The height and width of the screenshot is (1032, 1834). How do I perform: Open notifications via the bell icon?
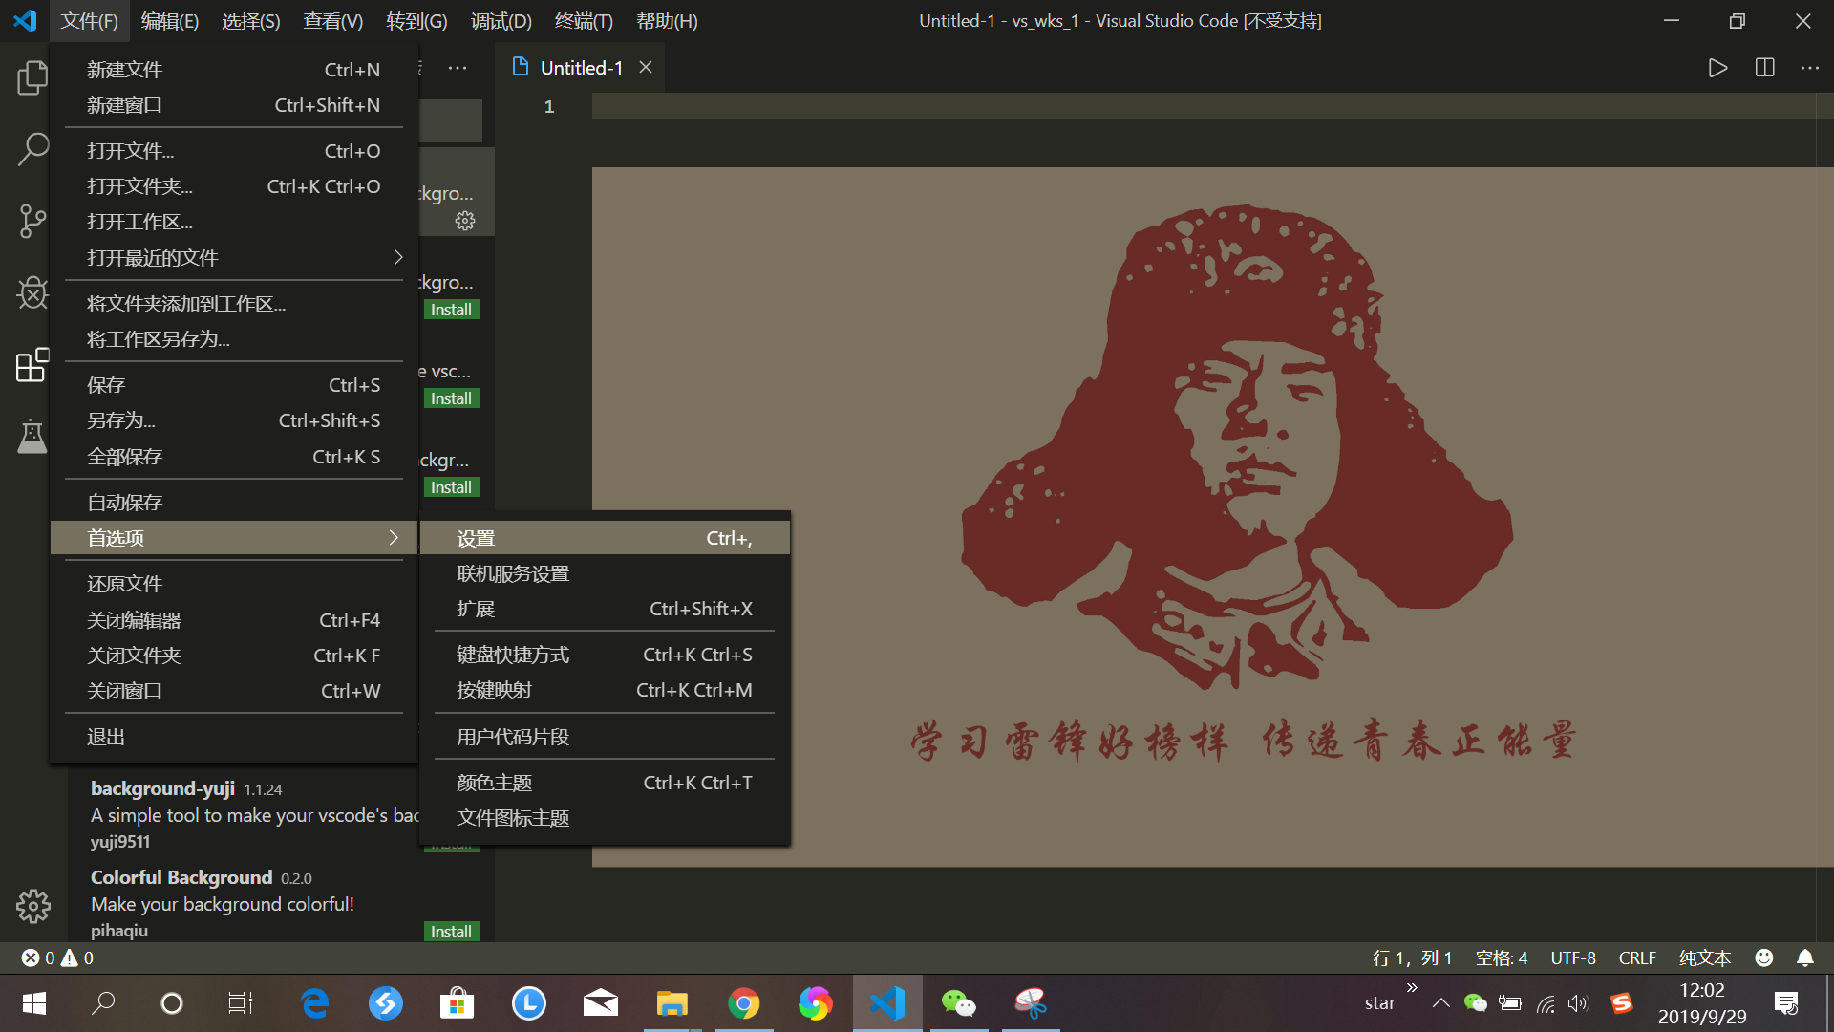(1804, 957)
